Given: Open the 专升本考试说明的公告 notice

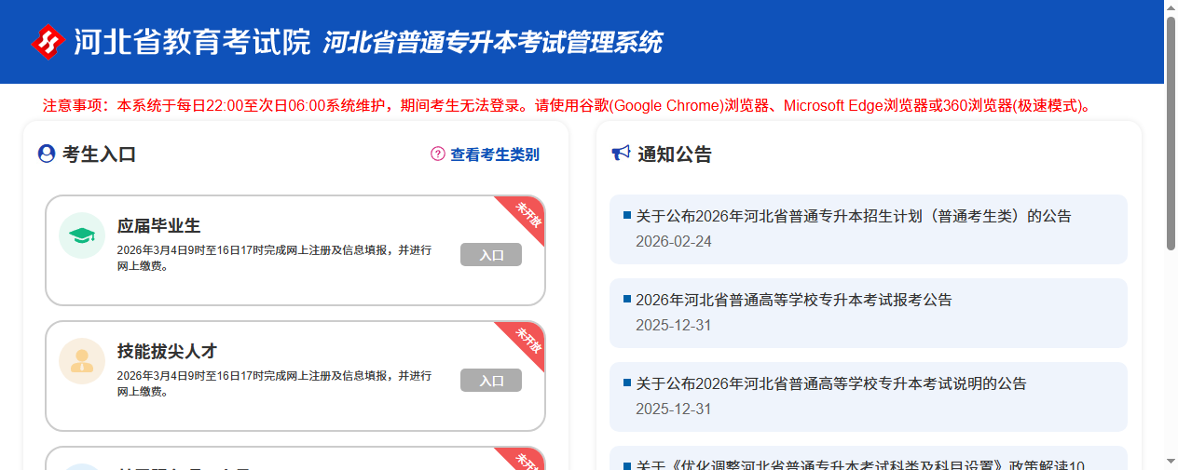Looking at the screenshot, I should click(830, 383).
